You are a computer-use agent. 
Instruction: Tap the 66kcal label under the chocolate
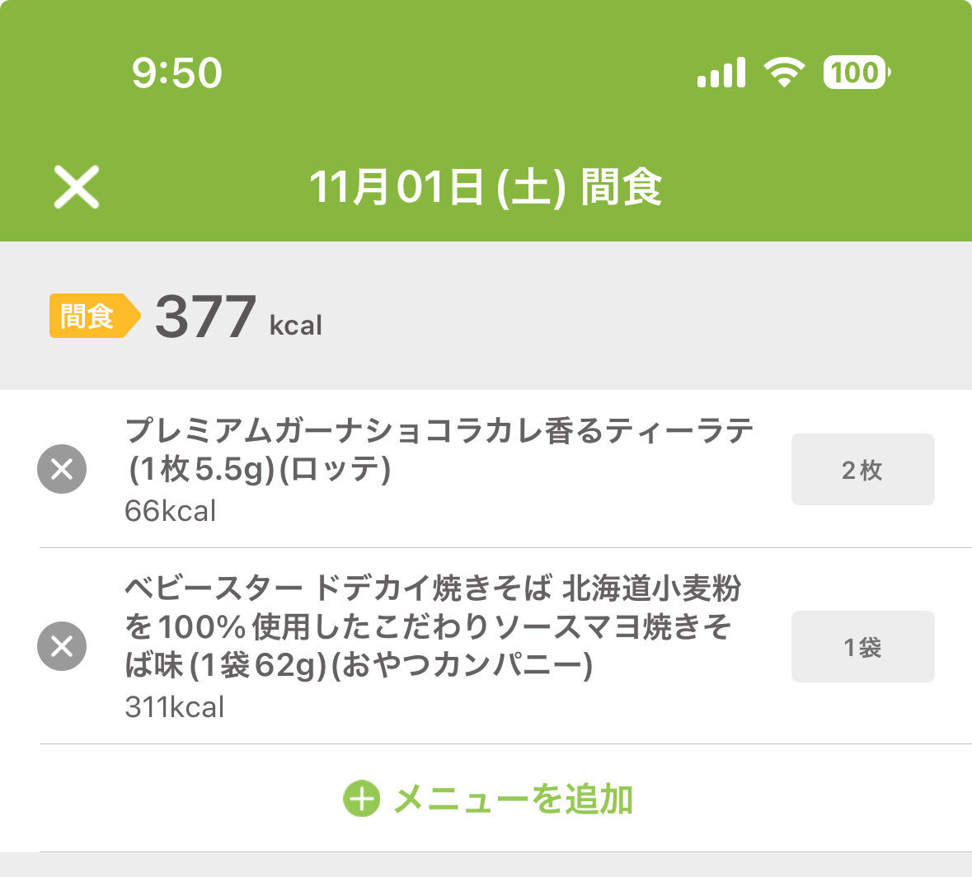(x=170, y=511)
